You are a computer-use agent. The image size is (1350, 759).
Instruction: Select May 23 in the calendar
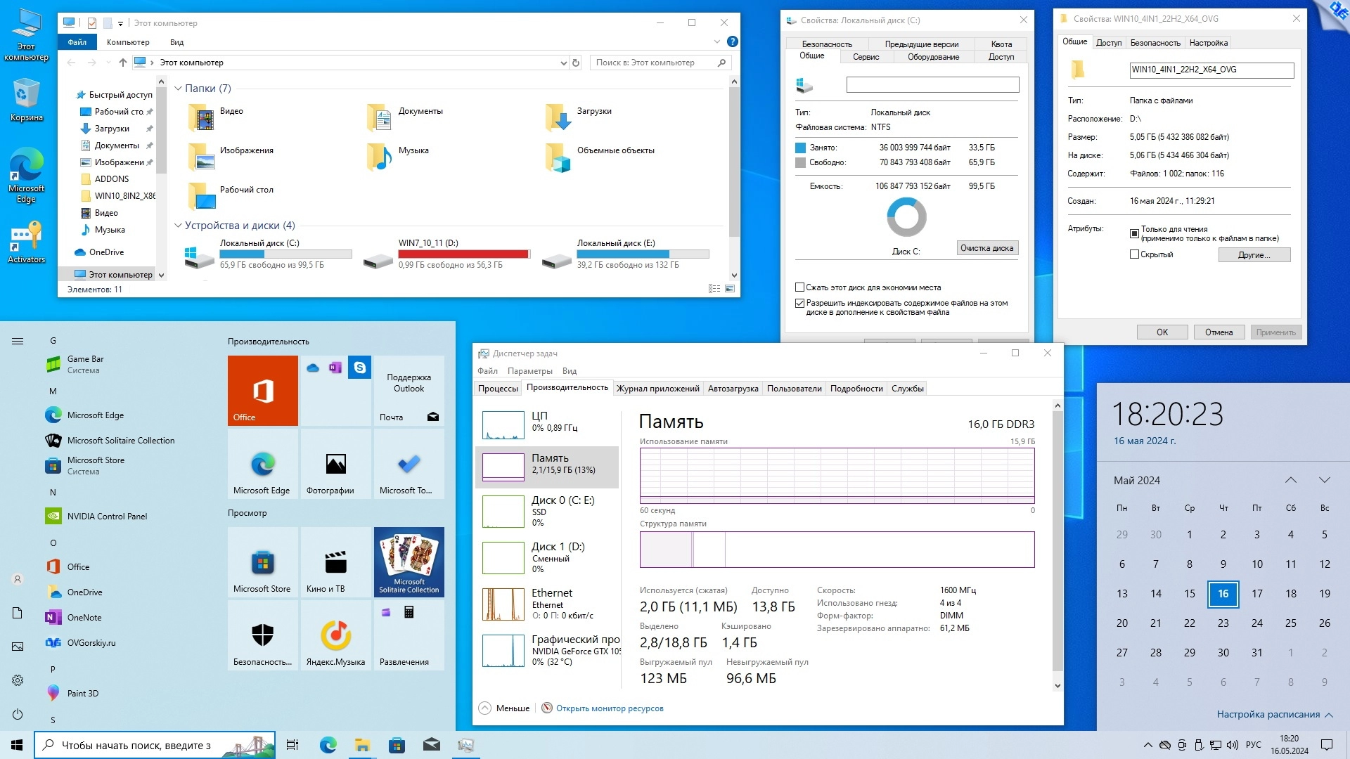[1223, 623]
